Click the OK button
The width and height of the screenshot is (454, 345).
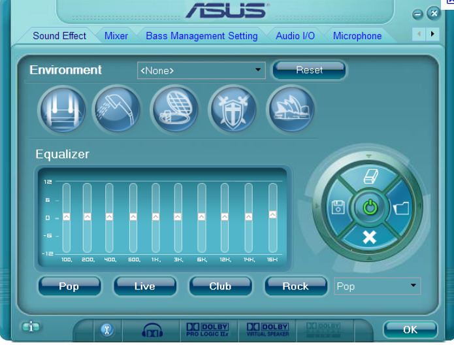(410, 330)
